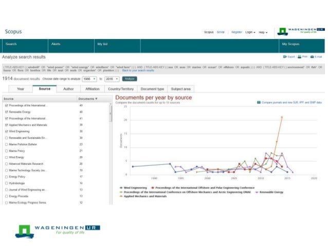
Task: Expand the Login dropdown menu
Action: point(250,32)
